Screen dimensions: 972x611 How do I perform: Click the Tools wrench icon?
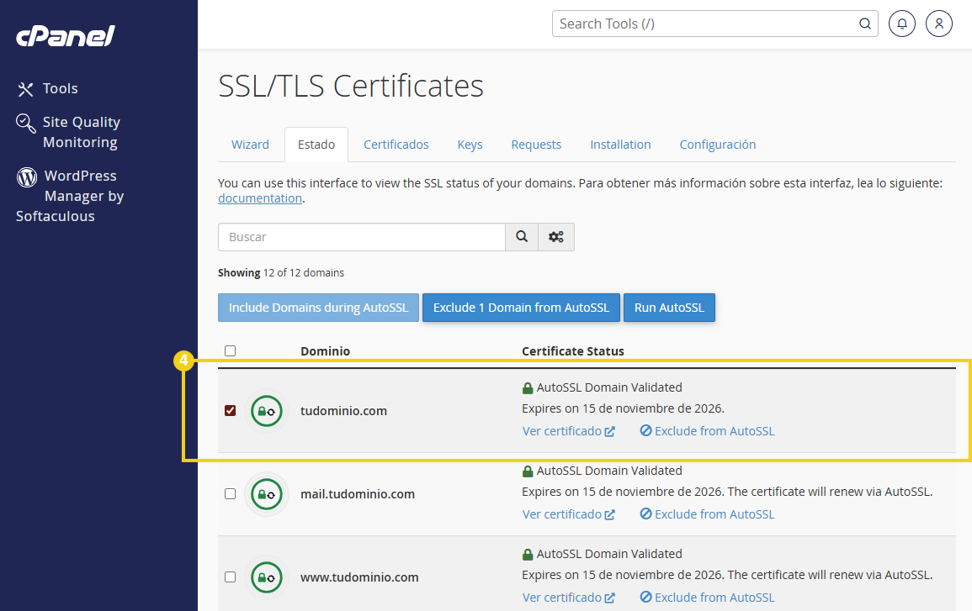(x=25, y=89)
